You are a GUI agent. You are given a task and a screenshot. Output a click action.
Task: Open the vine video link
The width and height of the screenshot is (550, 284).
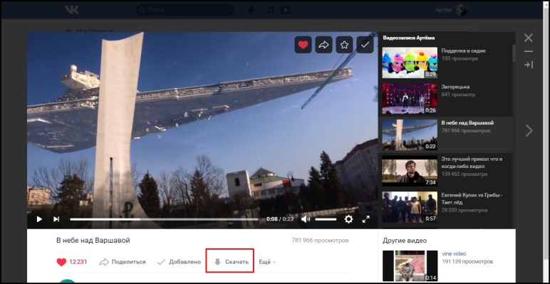(x=454, y=254)
